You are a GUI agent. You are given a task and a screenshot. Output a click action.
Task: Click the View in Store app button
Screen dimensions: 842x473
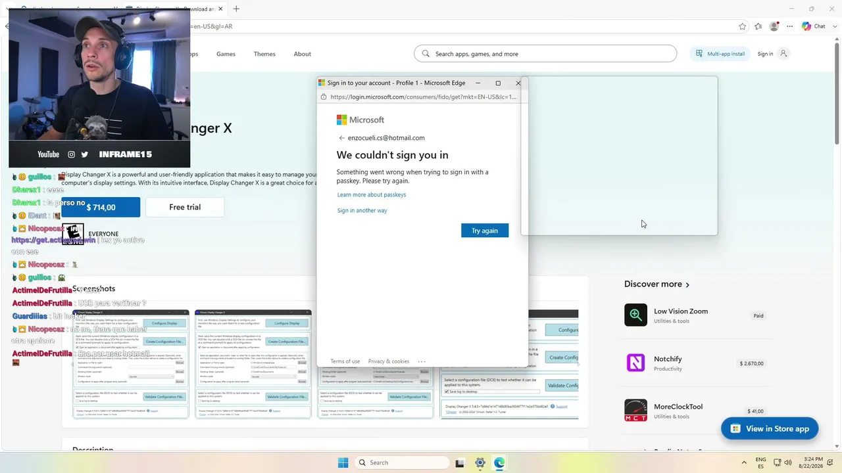click(770, 429)
